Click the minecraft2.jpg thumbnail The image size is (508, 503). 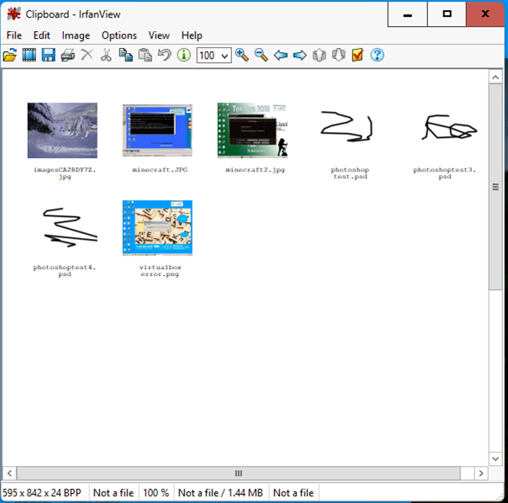(x=252, y=130)
